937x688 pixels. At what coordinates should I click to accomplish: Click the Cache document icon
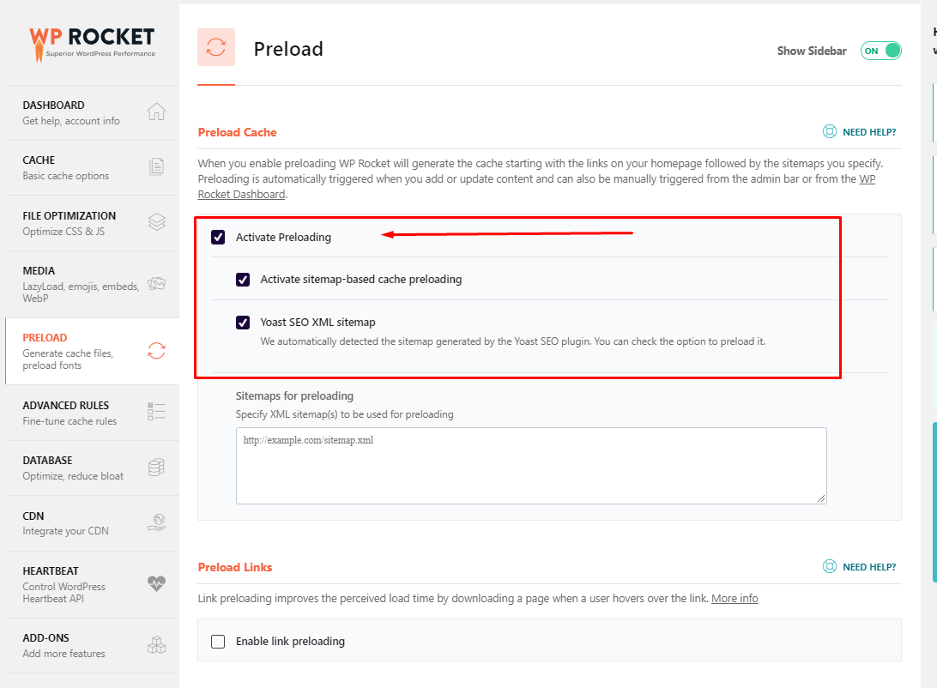click(156, 167)
